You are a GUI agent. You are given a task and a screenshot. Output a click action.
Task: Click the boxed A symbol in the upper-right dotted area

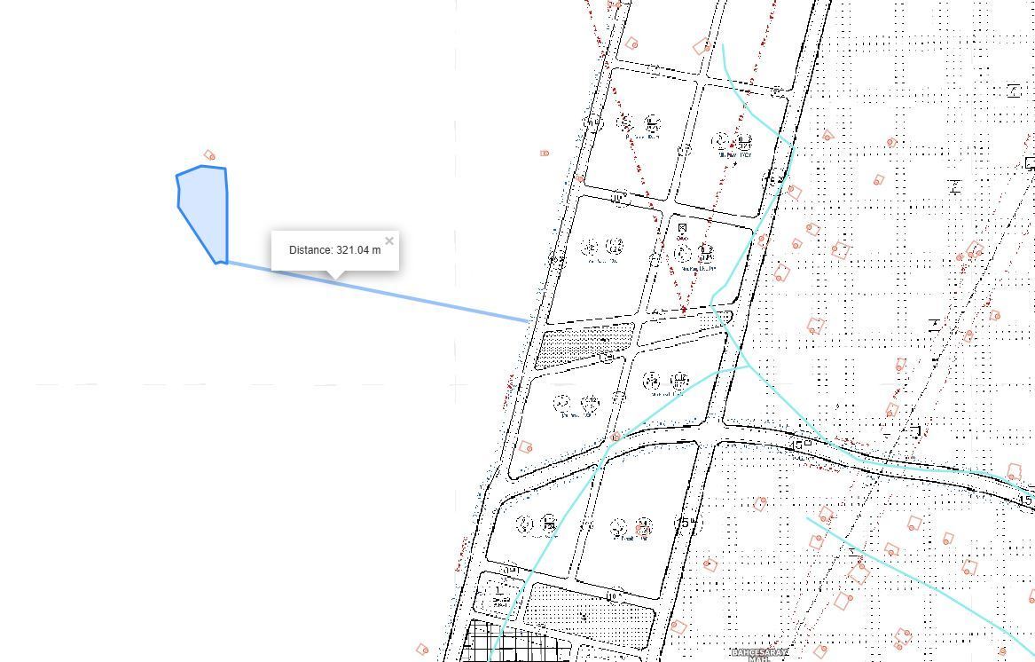(1014, 91)
